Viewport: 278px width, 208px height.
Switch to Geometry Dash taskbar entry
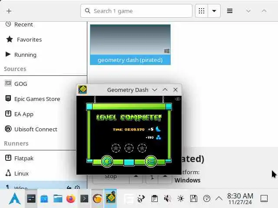pyautogui.click(x=111, y=198)
